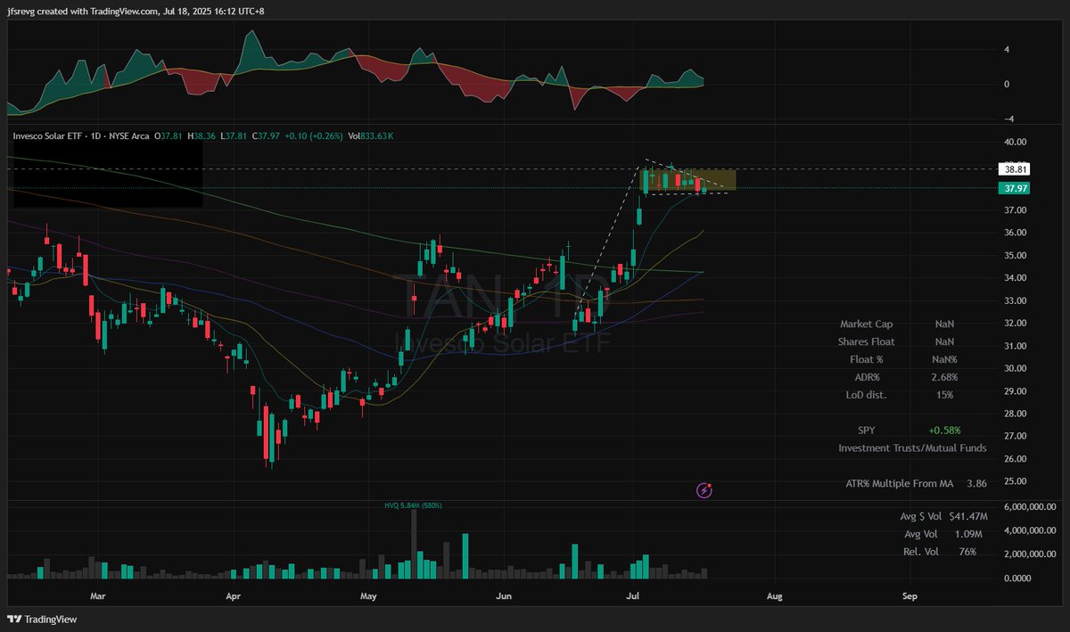Click the Aug label on the time axis
Screen dimensions: 1070x632
(x=774, y=595)
